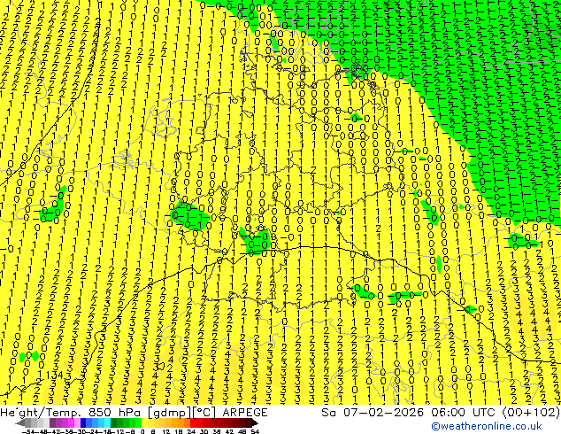The width and height of the screenshot is (561, 434).
Task: Click the orange swatch in the legend
Action: pyautogui.click(x=181, y=422)
